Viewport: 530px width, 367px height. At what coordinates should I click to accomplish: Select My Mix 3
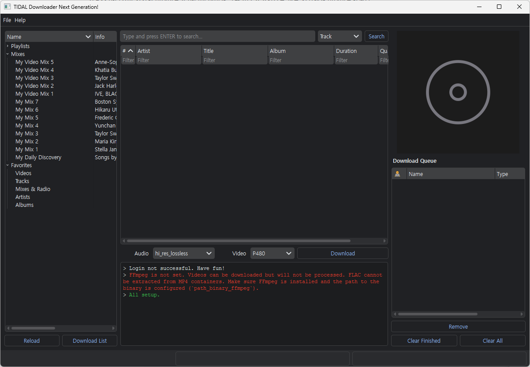point(27,133)
